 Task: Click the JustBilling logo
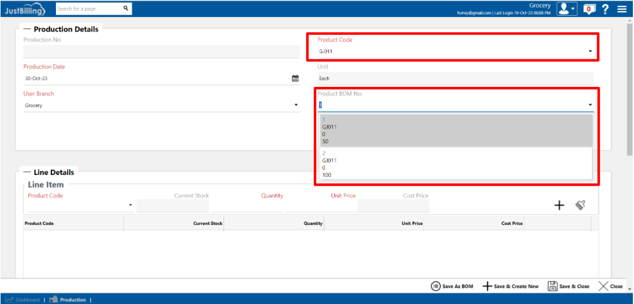[25, 9]
